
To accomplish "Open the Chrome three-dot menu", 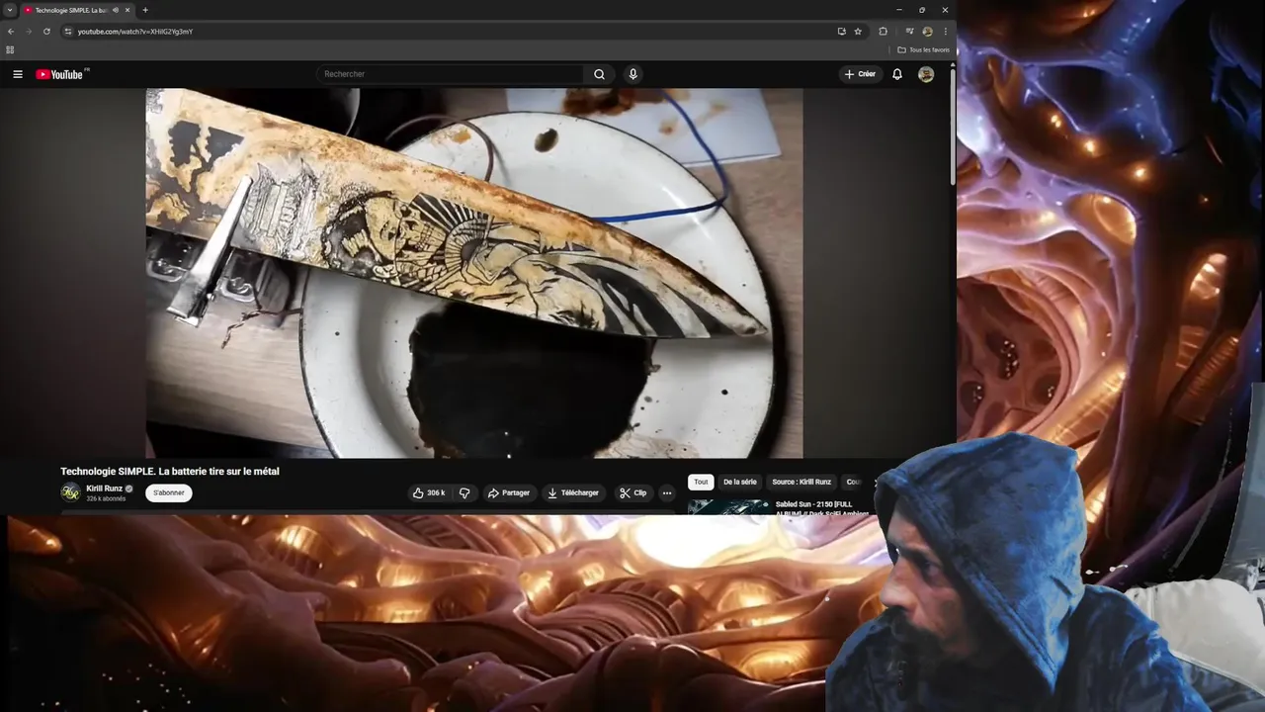I will tap(945, 32).
